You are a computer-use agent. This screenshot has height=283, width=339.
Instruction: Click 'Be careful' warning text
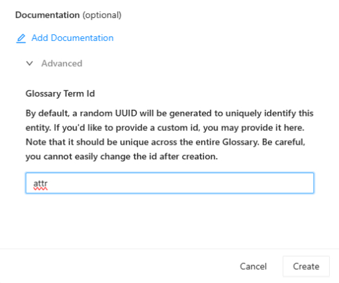coord(283,142)
